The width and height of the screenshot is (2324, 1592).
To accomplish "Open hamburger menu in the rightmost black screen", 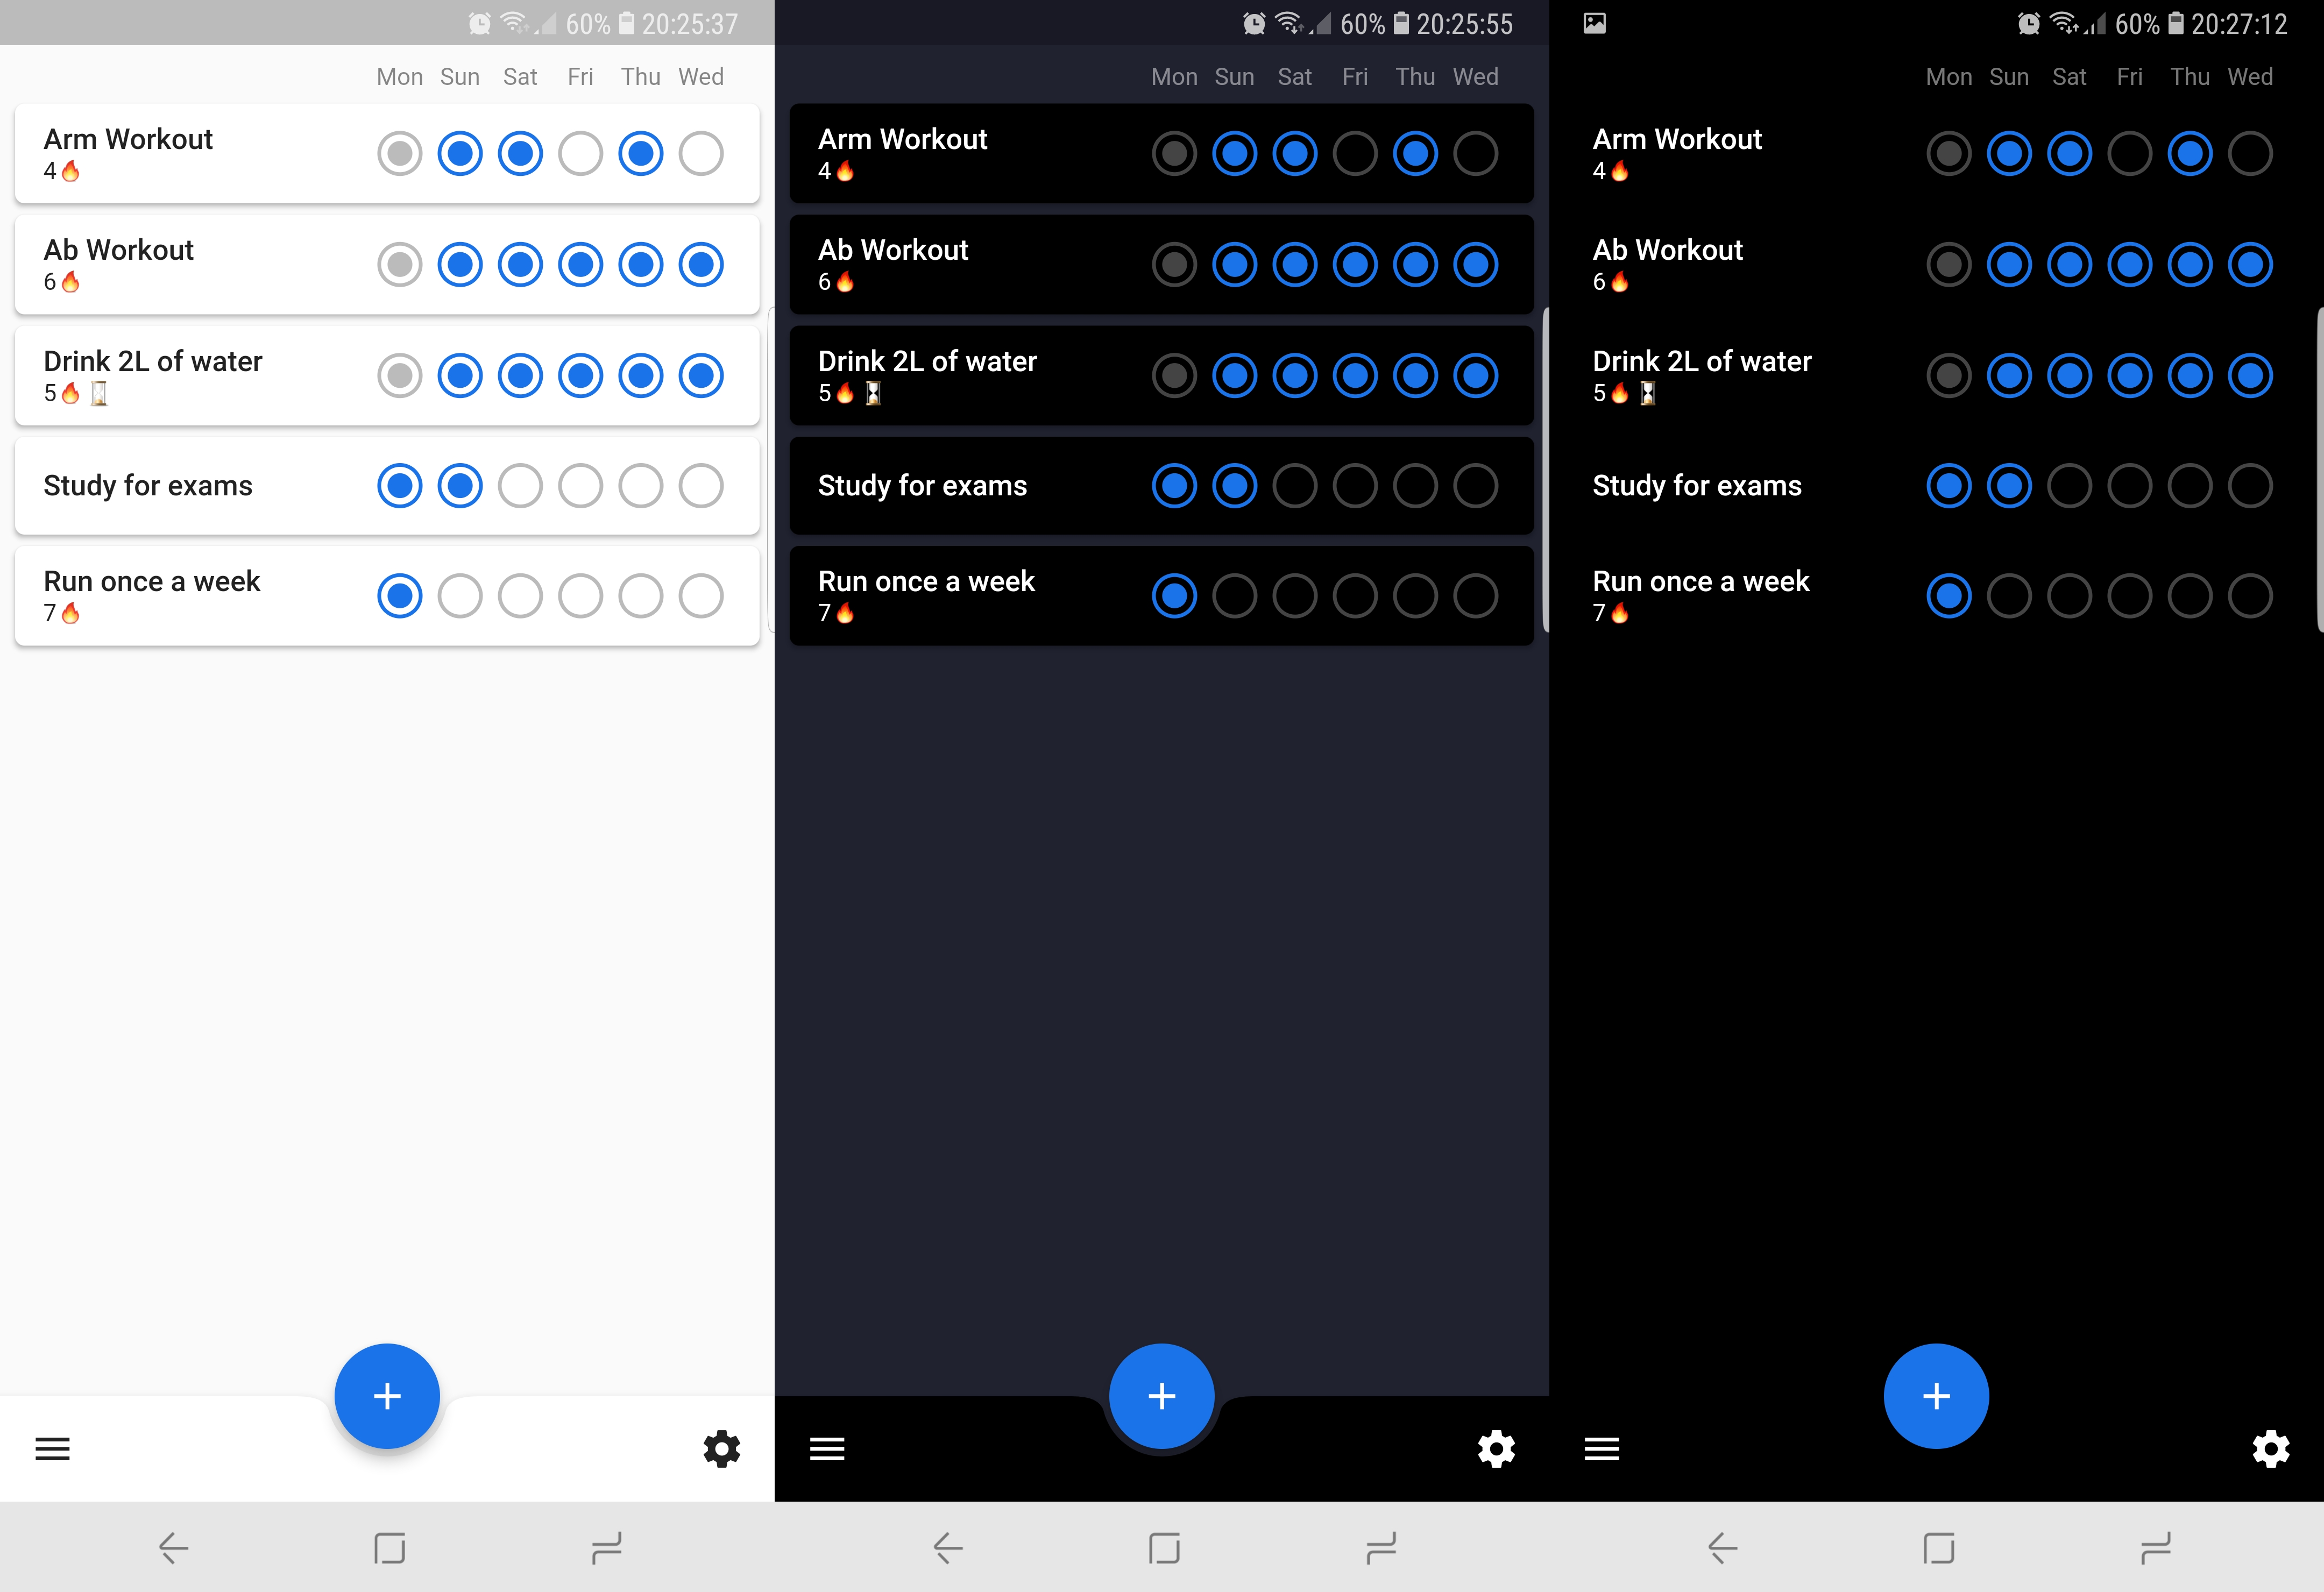I will pyautogui.click(x=1601, y=1448).
